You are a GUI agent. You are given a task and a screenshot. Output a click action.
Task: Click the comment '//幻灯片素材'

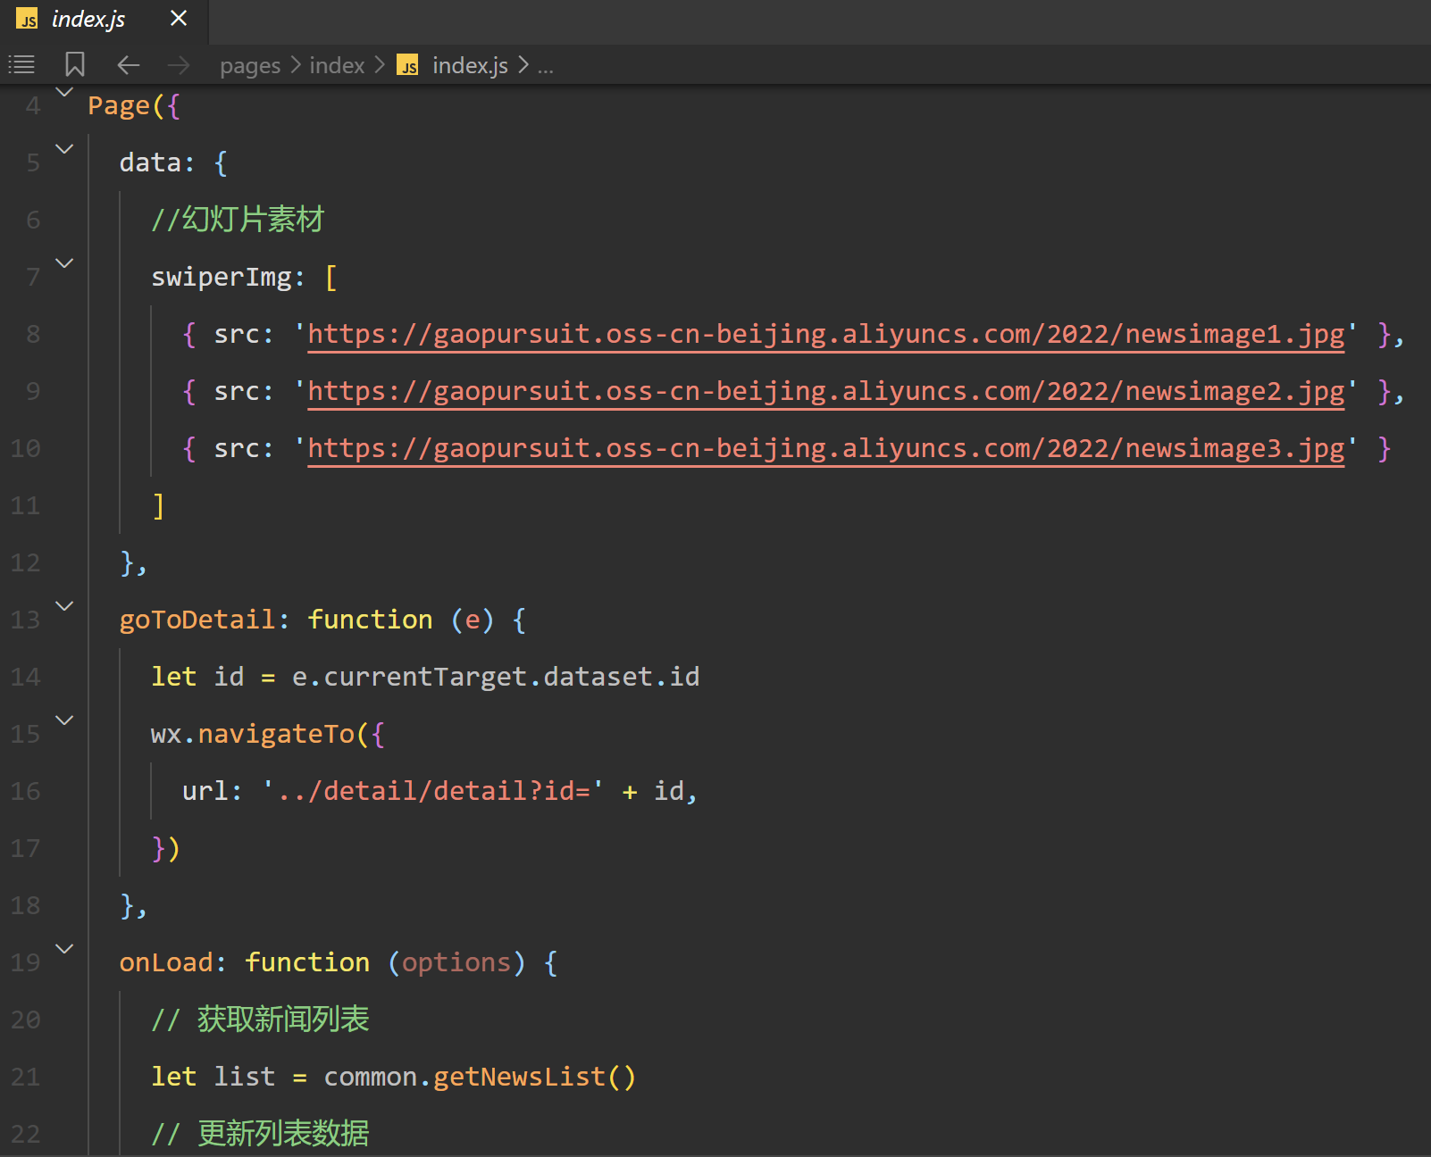(238, 220)
